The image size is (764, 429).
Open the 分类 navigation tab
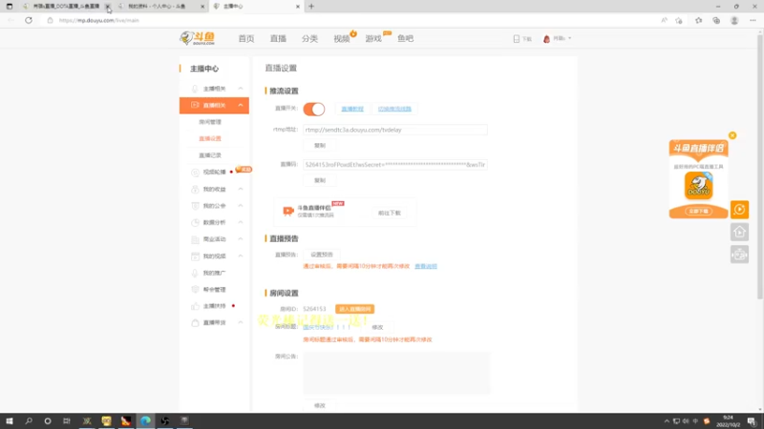click(309, 38)
